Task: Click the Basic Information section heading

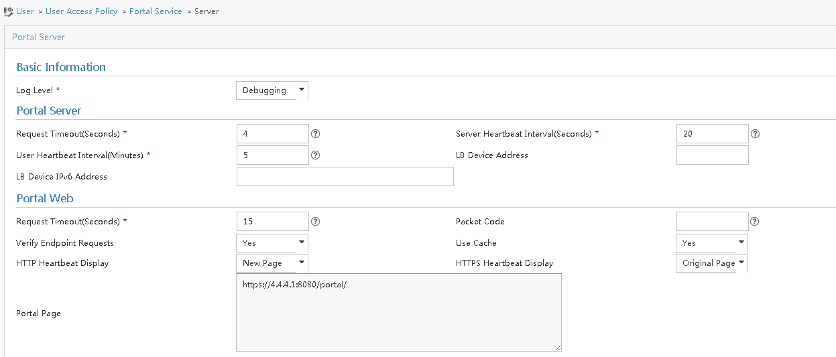Action: 61,67
